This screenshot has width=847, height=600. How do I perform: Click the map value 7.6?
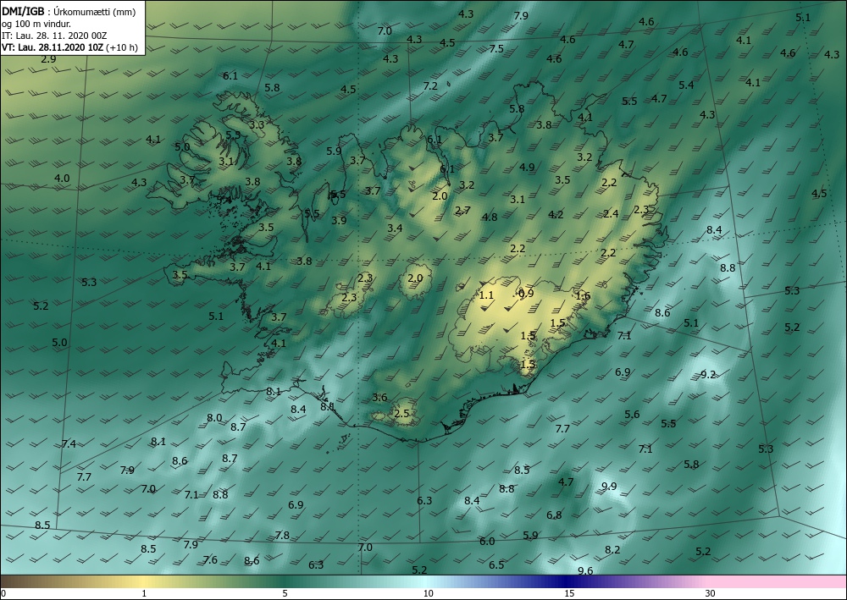(210, 560)
